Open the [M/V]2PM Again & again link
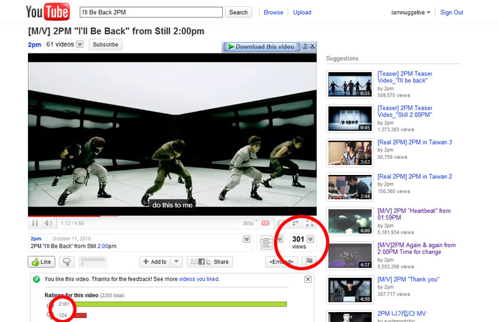This screenshot has height=322, width=498. coord(416,249)
